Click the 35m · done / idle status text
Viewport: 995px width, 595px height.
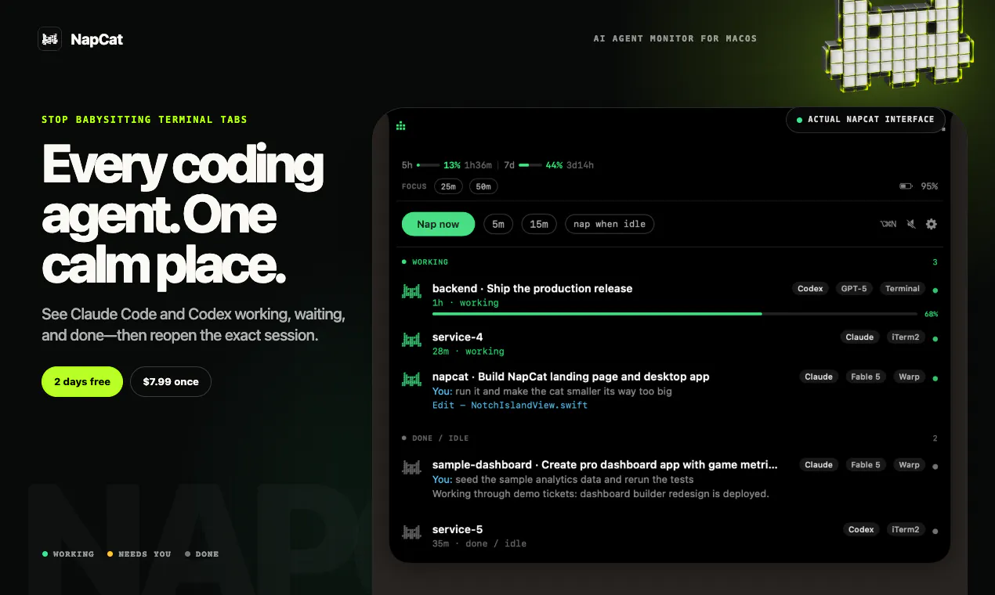pos(479,543)
